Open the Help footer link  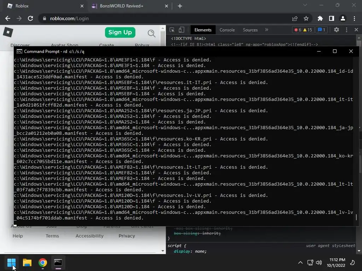pyautogui.click(x=18, y=236)
